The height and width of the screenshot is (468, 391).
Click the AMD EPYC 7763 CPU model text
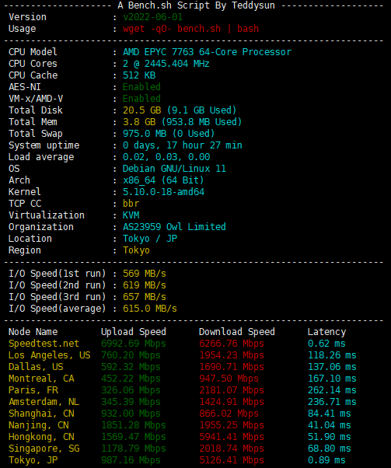pyautogui.click(x=207, y=52)
